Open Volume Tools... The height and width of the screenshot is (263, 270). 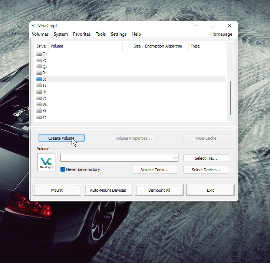pos(155,170)
